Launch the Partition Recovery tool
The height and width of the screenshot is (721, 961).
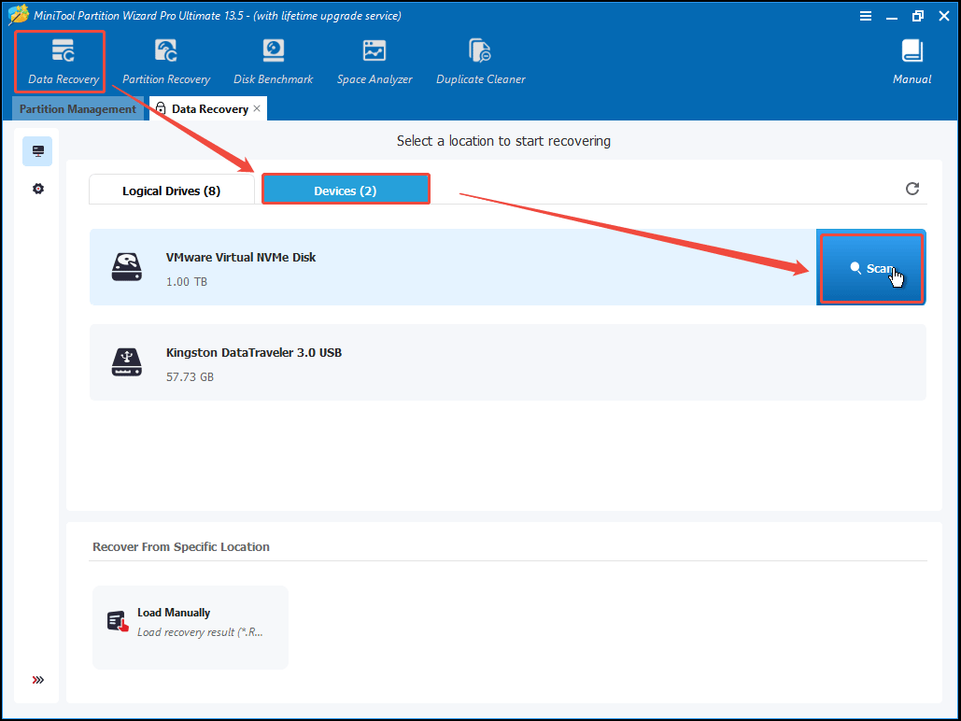click(166, 62)
